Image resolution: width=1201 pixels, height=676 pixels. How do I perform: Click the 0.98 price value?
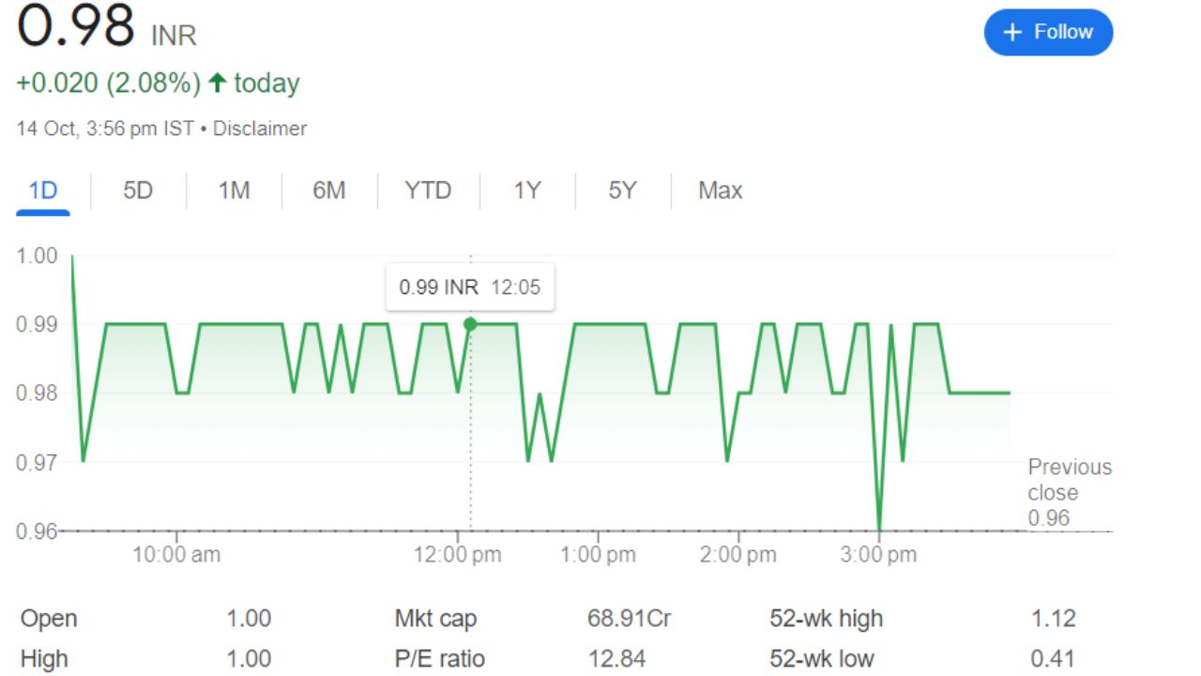pos(76,26)
